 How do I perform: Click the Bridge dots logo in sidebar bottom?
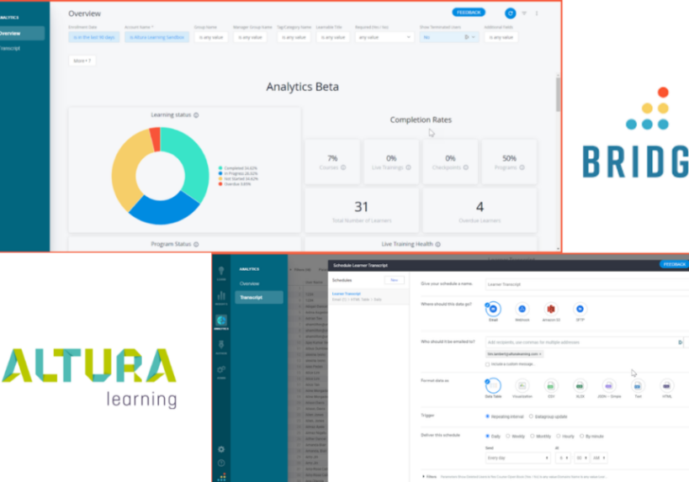pos(222,477)
